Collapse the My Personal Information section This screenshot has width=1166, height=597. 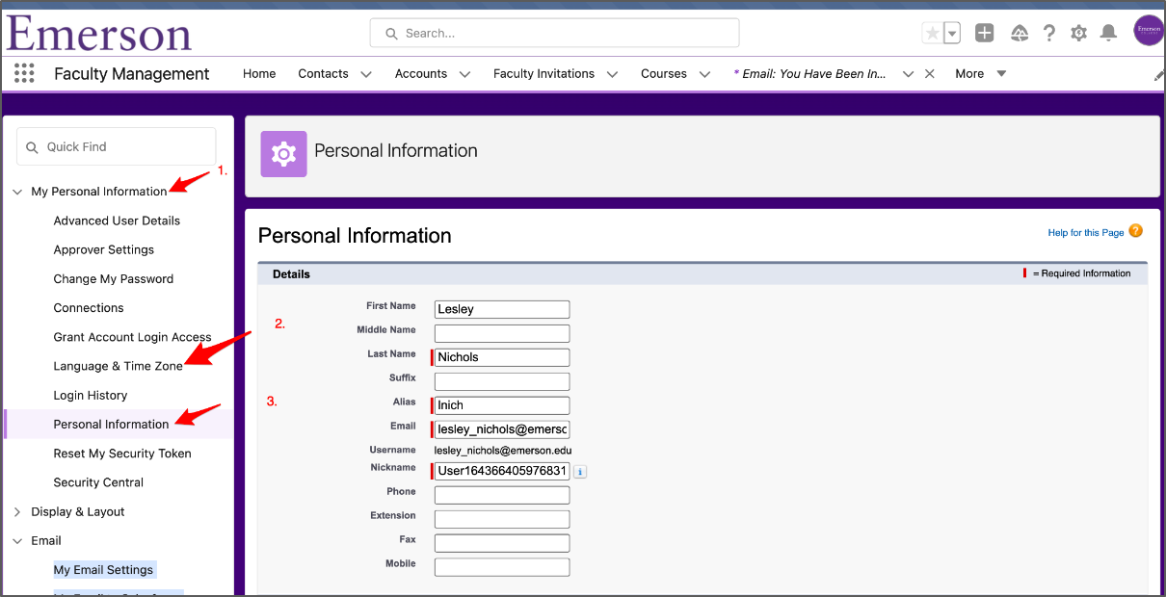click(17, 192)
